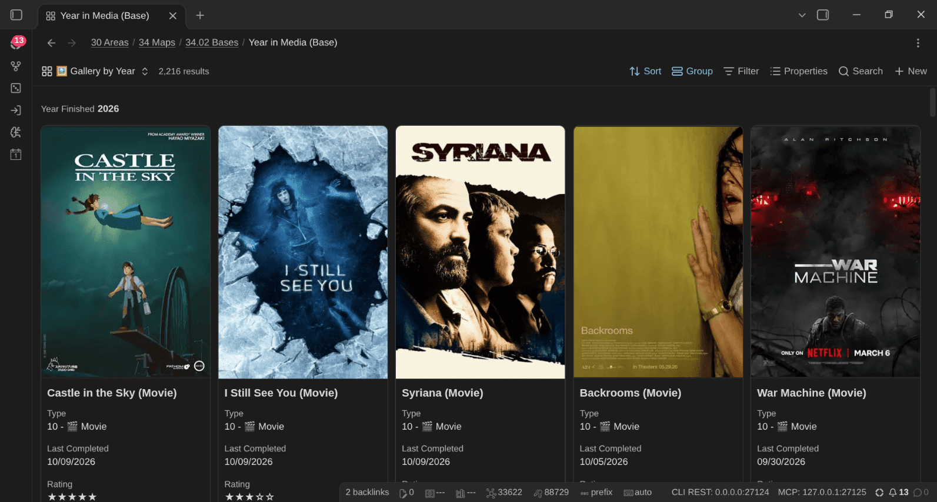Open the ribbon icon with the 13 badge
937x502 pixels.
[x=16, y=43]
